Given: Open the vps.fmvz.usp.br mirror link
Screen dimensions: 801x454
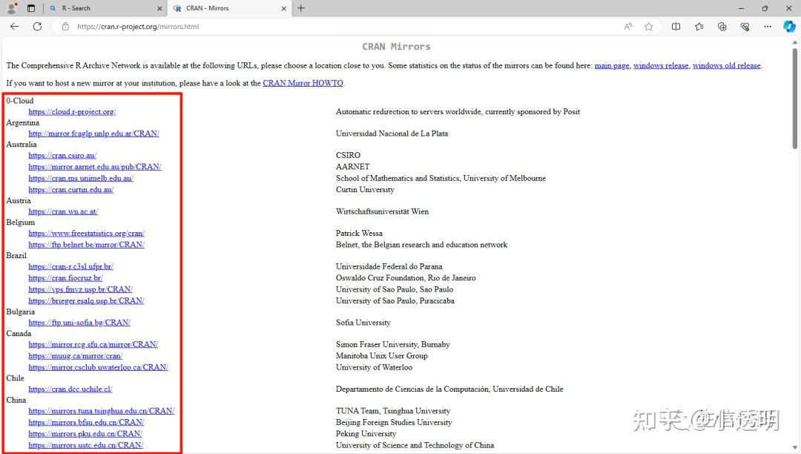Looking at the screenshot, I should [80, 289].
